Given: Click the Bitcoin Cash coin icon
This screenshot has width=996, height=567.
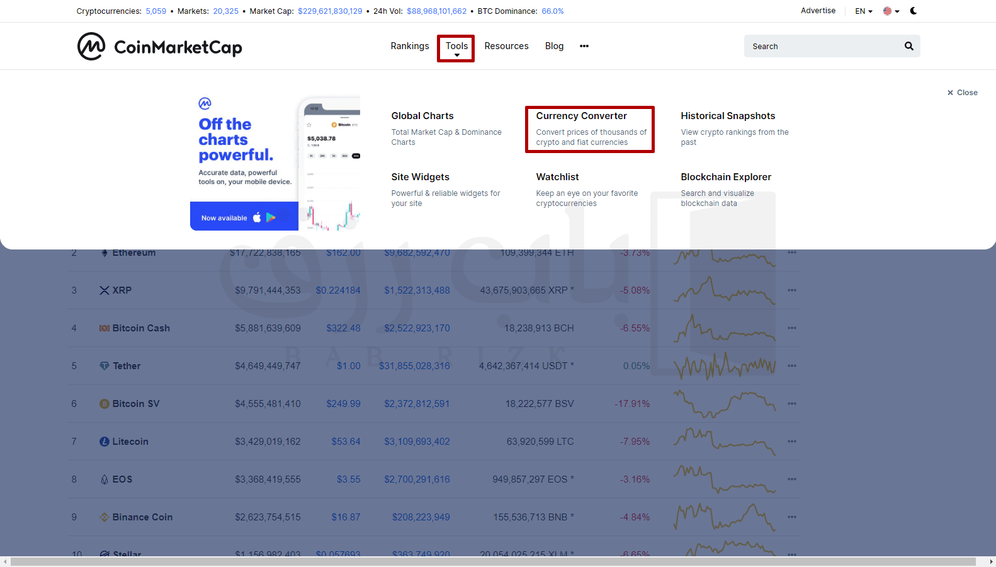Looking at the screenshot, I should coord(105,328).
